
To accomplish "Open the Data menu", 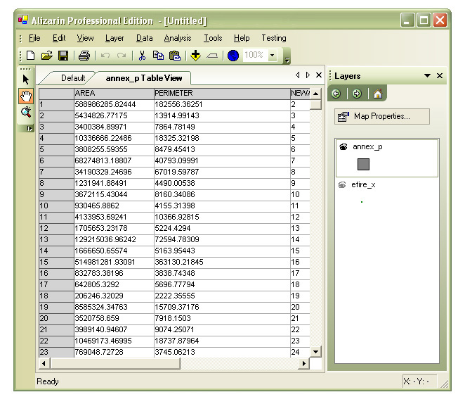I will click(x=145, y=38).
